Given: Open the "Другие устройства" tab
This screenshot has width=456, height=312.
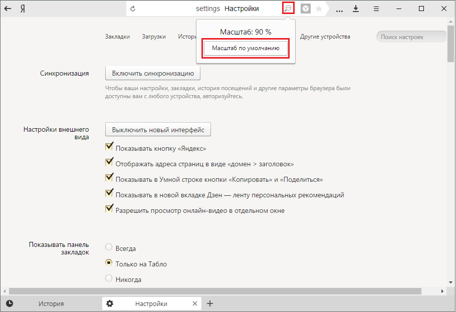Looking at the screenshot, I should click(325, 37).
